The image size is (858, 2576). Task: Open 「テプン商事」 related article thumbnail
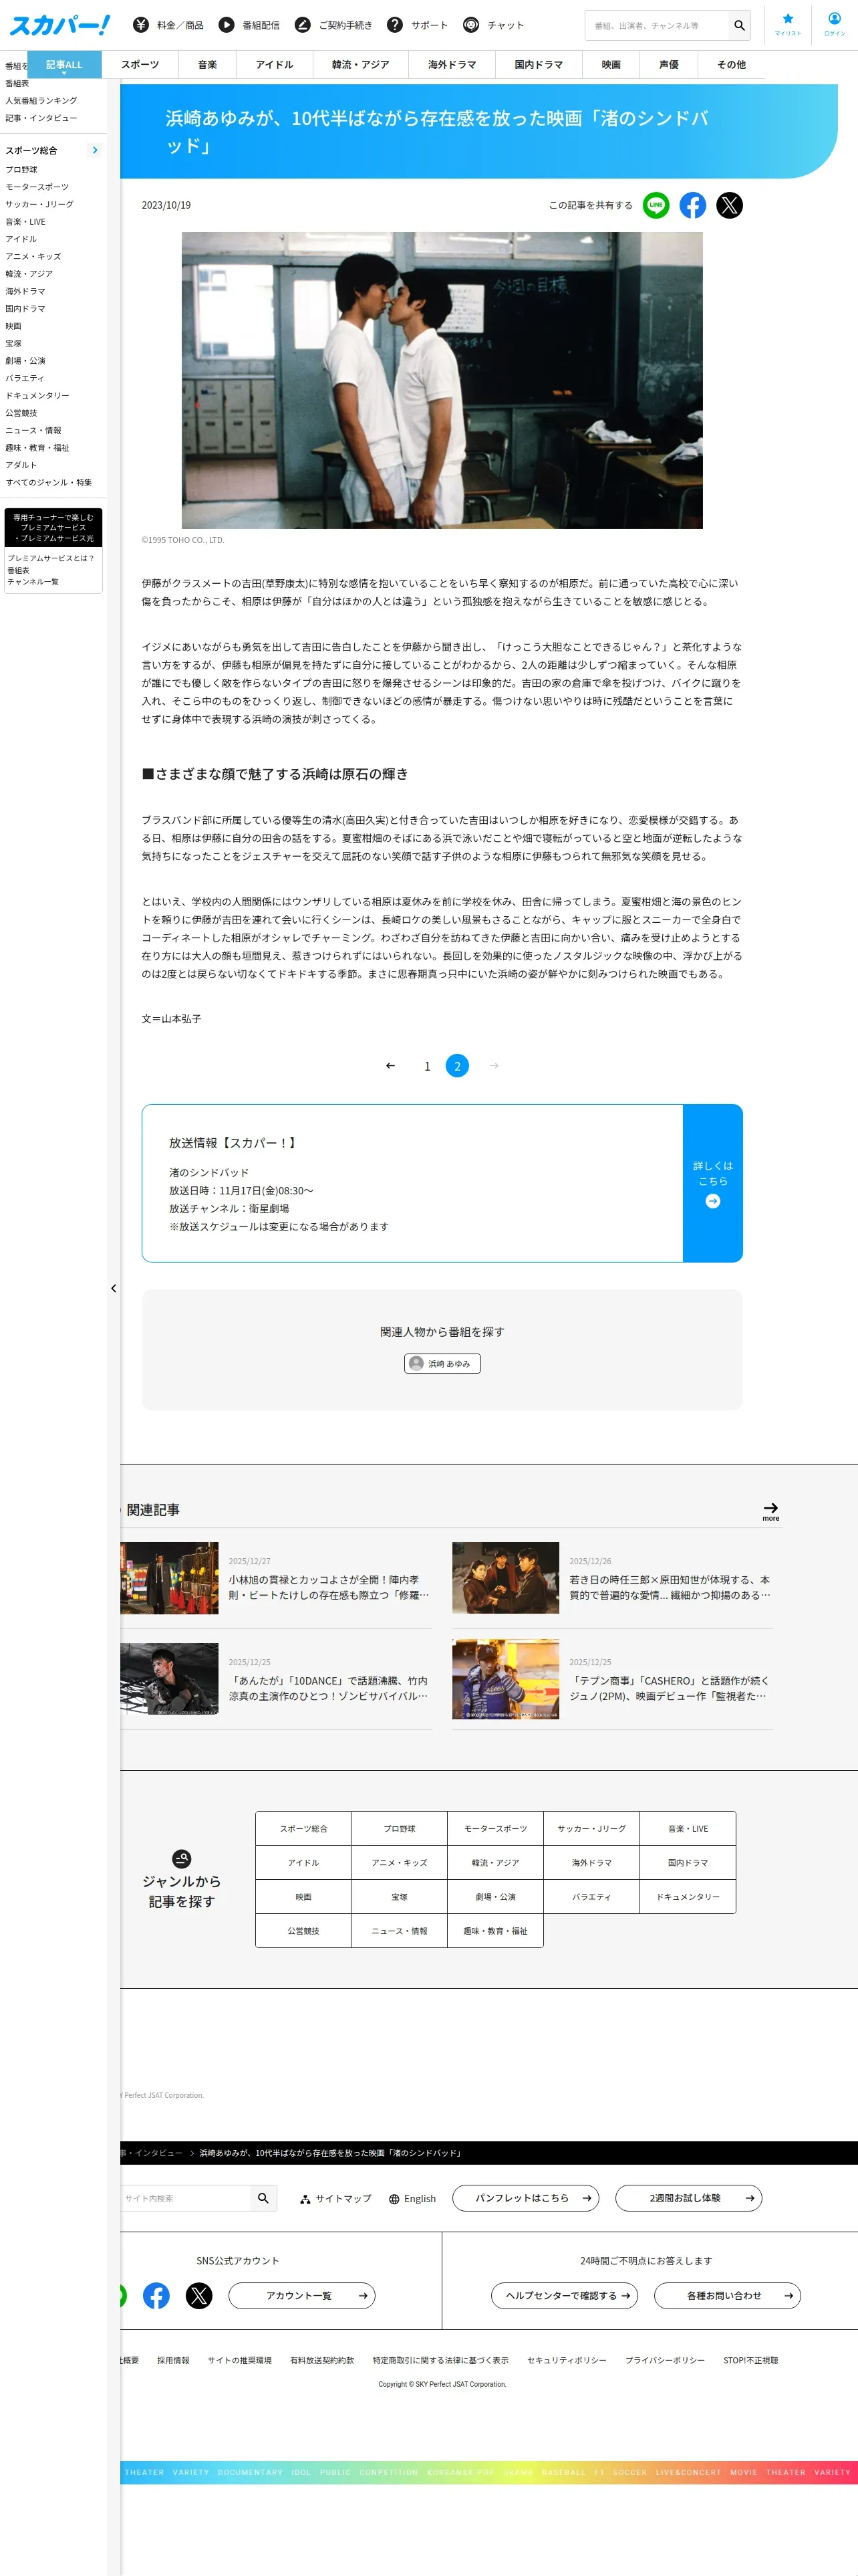point(505,1679)
